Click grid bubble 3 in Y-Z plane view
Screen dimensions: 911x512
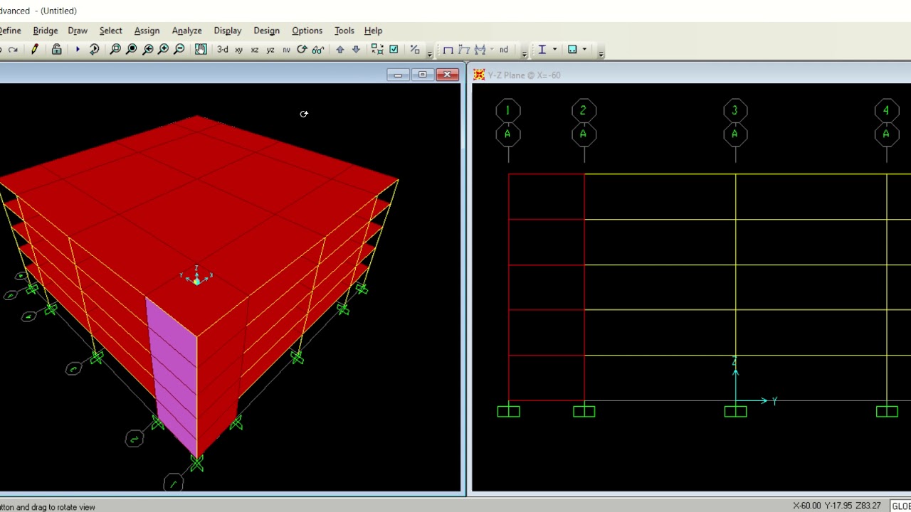(x=735, y=110)
